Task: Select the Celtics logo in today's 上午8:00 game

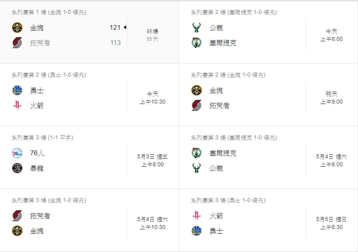Action: pos(196,43)
